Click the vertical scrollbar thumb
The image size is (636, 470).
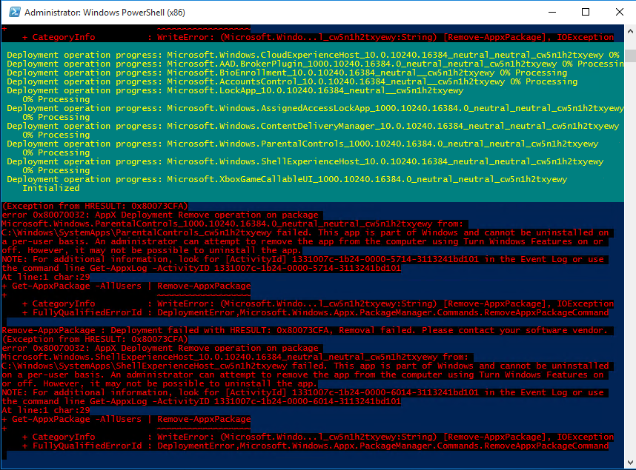(x=630, y=56)
